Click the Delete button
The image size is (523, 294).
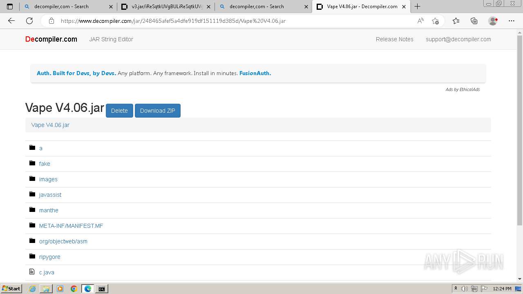click(119, 111)
